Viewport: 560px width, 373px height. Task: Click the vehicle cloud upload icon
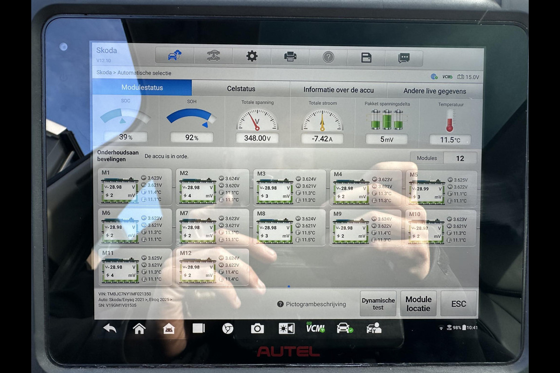pos(174,56)
